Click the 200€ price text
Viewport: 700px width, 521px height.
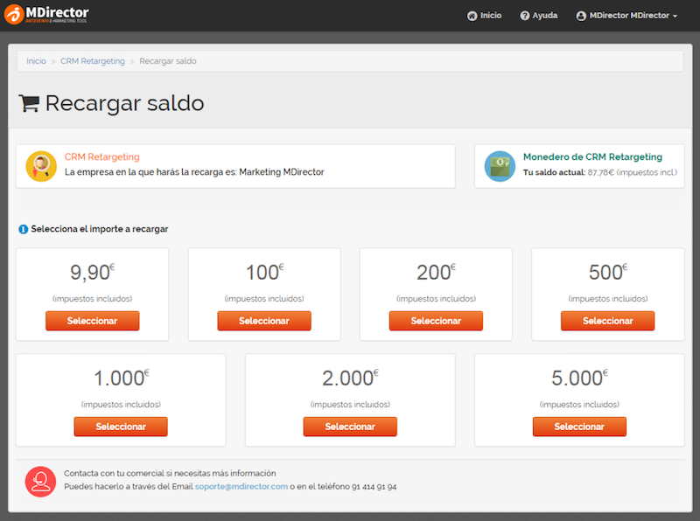click(436, 272)
